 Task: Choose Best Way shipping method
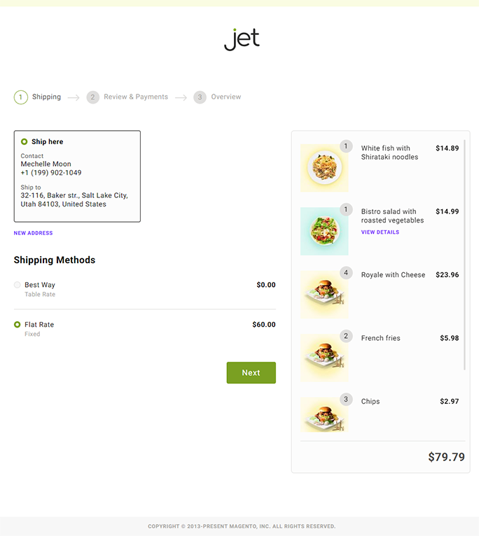(18, 285)
